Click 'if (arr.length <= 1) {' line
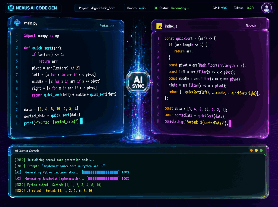The height and width of the screenshot is (207, 278). [188, 45]
